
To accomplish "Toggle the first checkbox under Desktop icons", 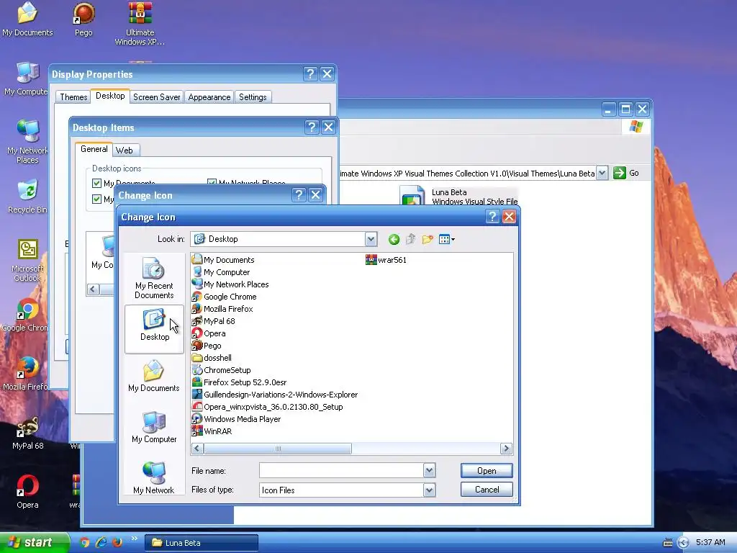I will 97,183.
